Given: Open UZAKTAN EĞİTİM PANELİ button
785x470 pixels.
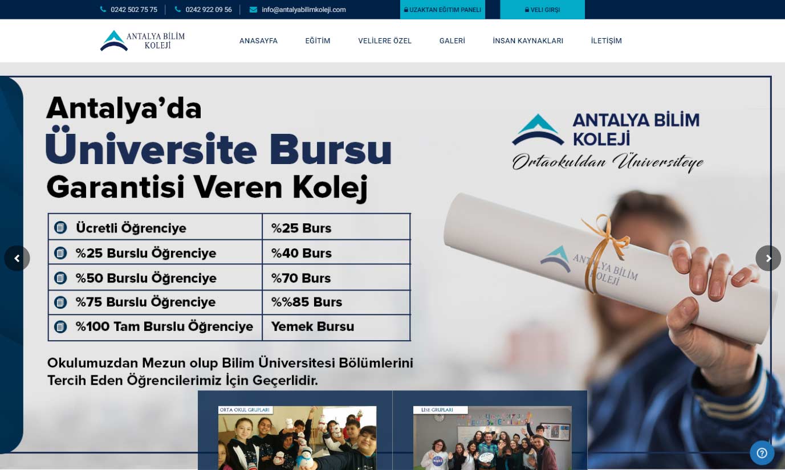Looking at the screenshot, I should click(442, 10).
